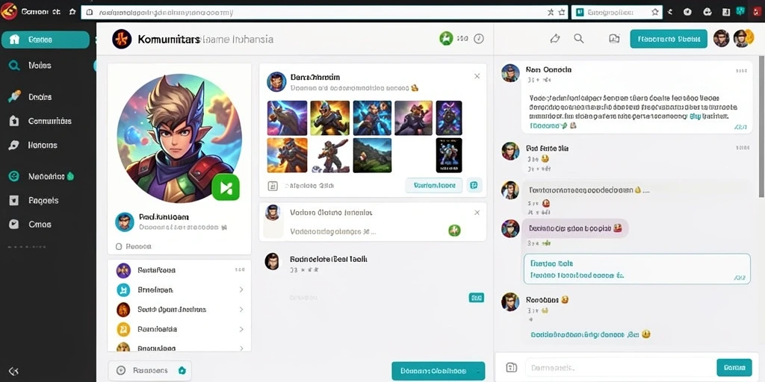765x382 pixels.
Task: Click the teal send button beside chat input
Action: 734,368
